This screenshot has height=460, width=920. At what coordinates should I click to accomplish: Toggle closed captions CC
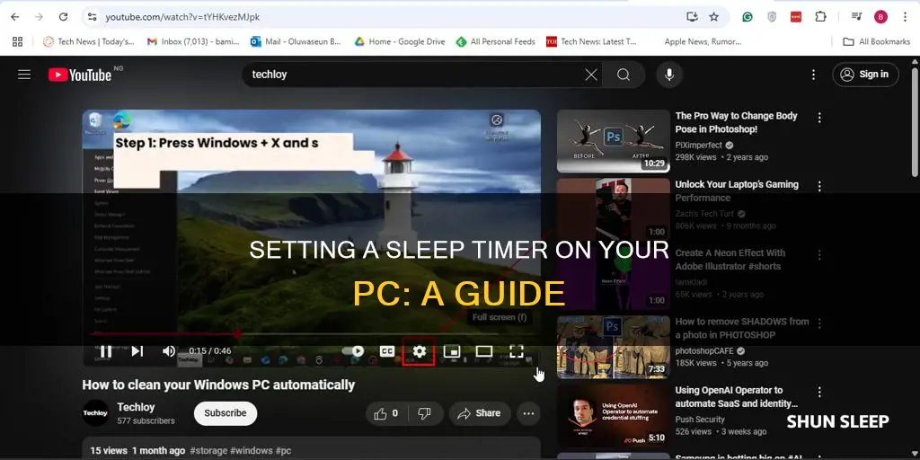[386, 351]
